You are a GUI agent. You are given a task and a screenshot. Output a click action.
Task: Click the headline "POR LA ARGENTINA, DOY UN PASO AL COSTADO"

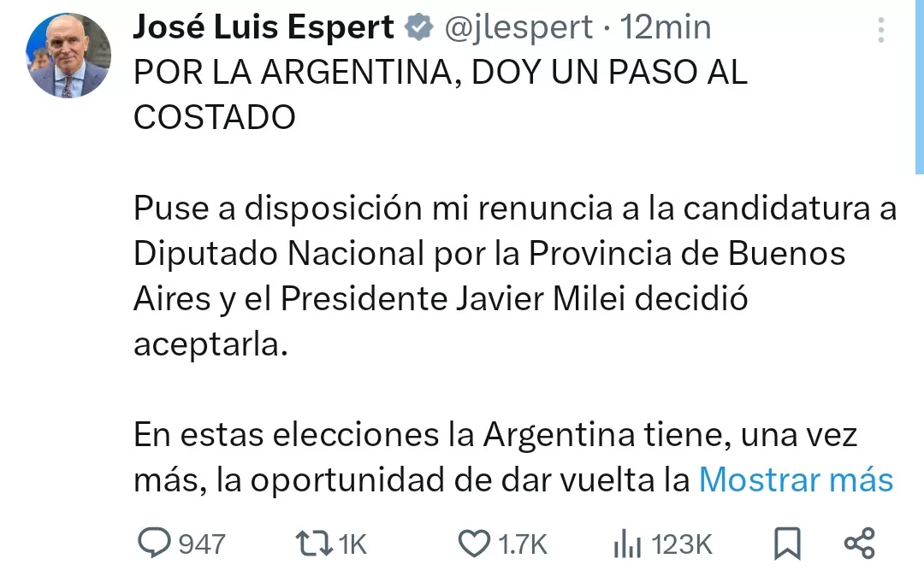coord(441,94)
